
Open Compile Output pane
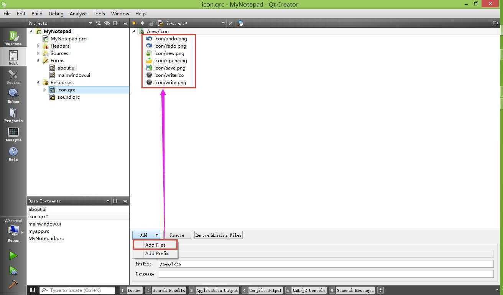click(262, 290)
